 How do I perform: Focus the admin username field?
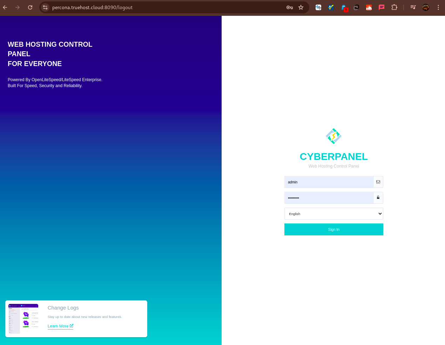[329, 182]
